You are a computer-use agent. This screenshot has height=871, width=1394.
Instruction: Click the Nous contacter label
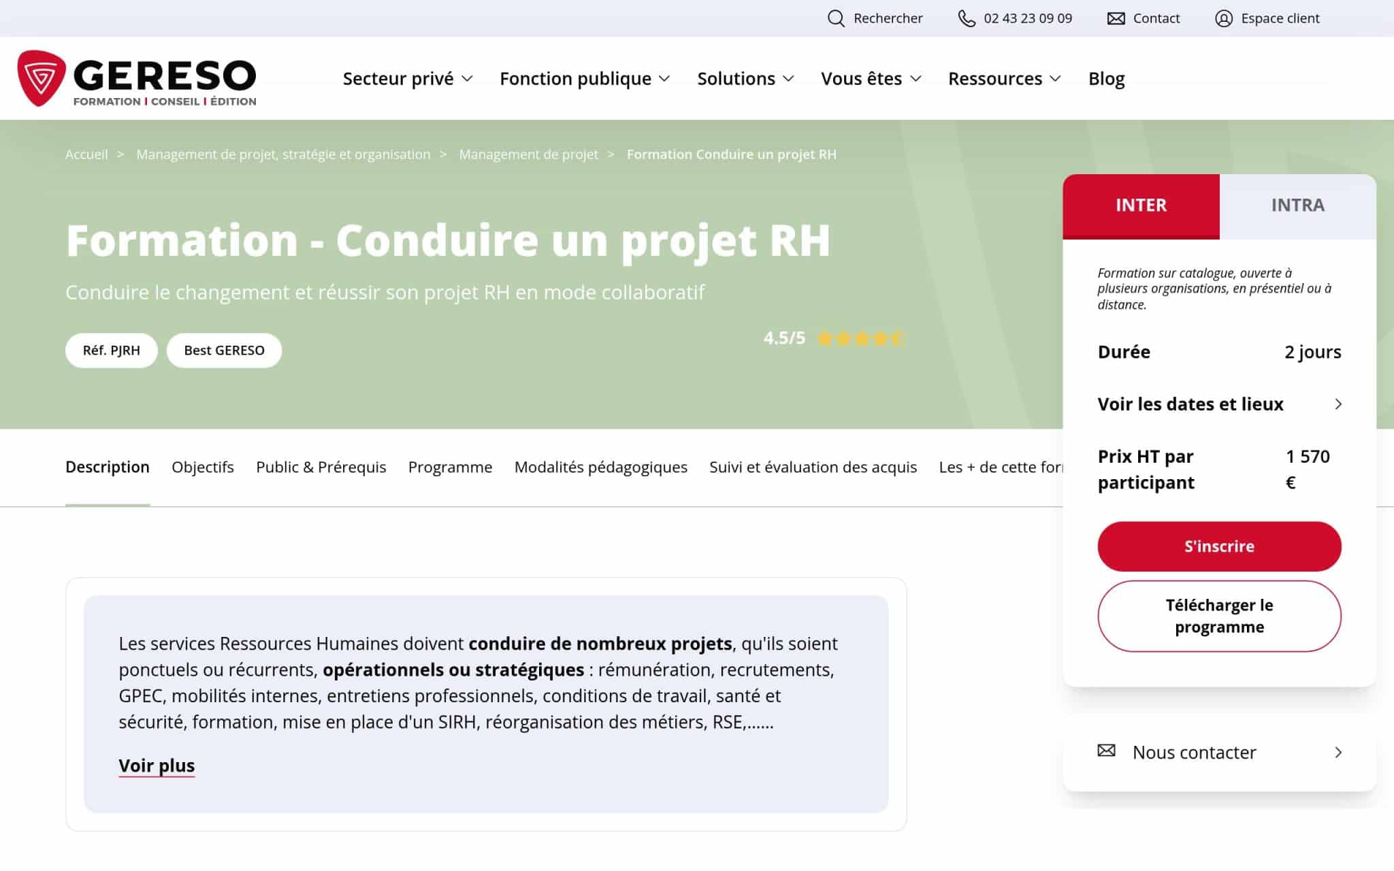tap(1194, 753)
